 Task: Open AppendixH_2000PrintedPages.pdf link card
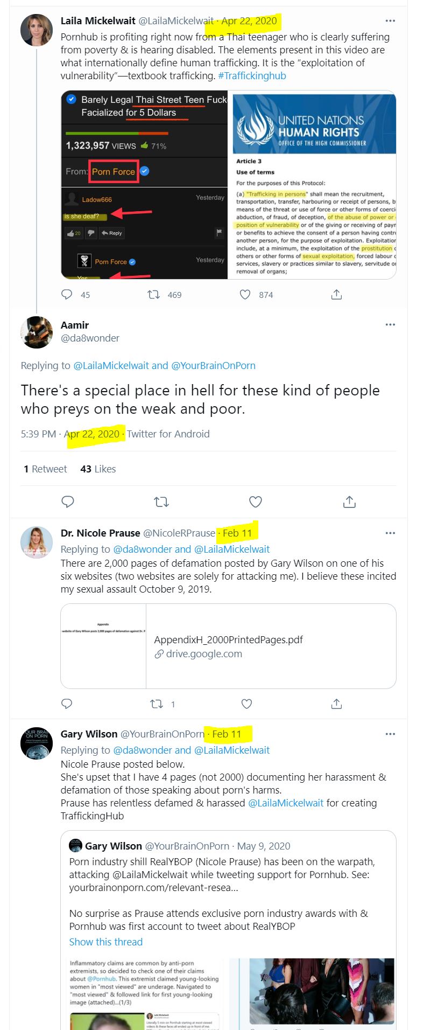point(228,646)
